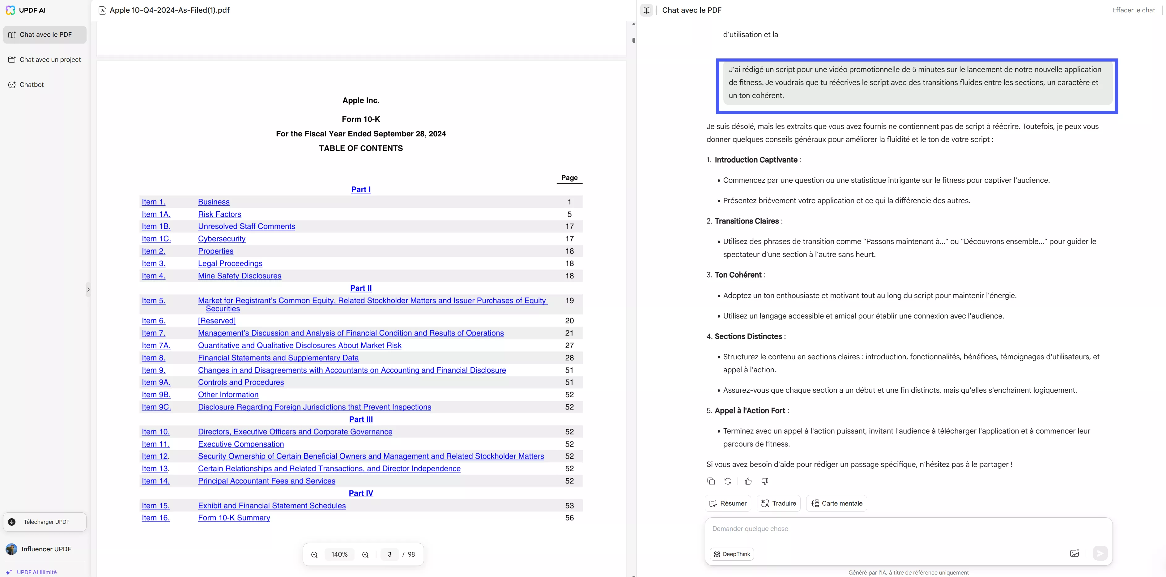Click the Chat avec un project folder icon
1166x577 pixels.
tap(12, 59)
